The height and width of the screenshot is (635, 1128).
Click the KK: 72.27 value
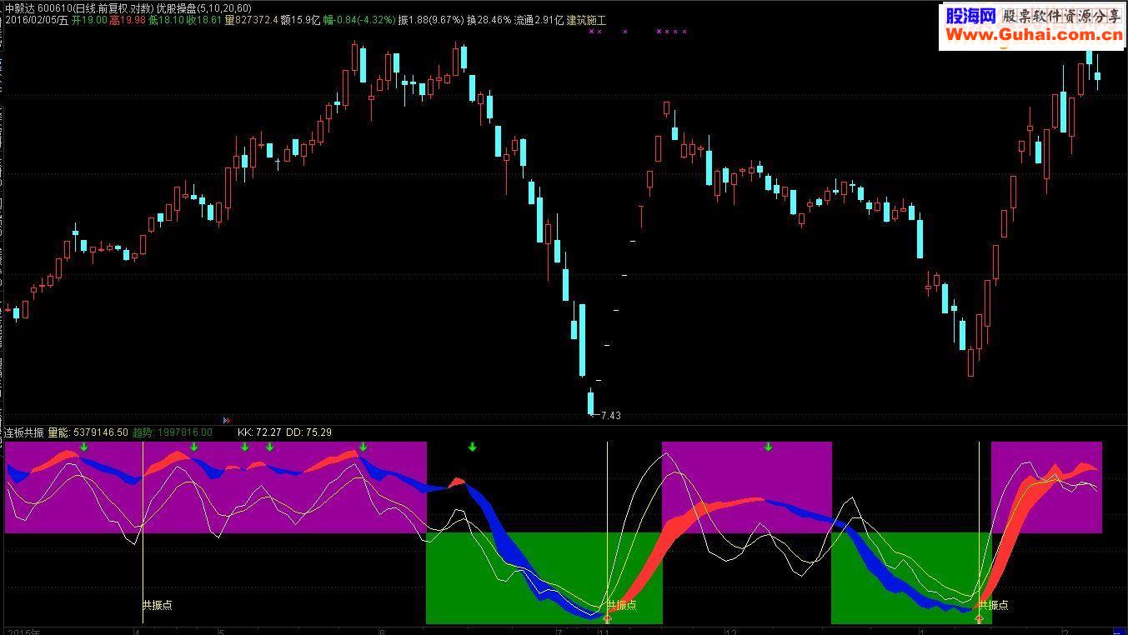tap(259, 432)
